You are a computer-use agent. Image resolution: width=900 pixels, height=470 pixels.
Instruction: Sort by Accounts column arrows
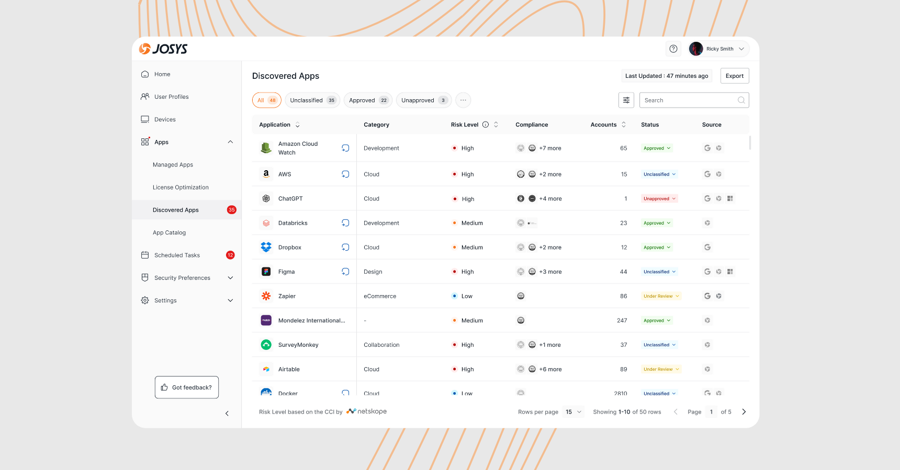[x=624, y=125]
